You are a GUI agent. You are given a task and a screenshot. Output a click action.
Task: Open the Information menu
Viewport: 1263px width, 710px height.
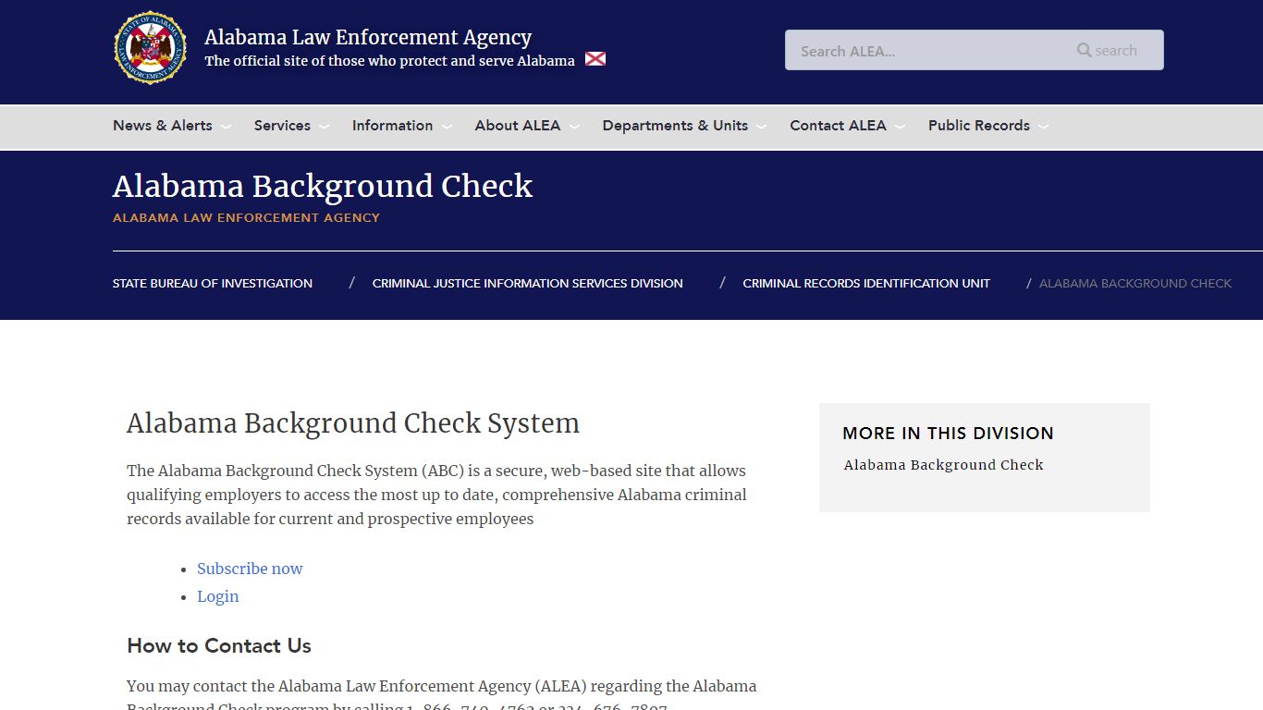point(392,126)
